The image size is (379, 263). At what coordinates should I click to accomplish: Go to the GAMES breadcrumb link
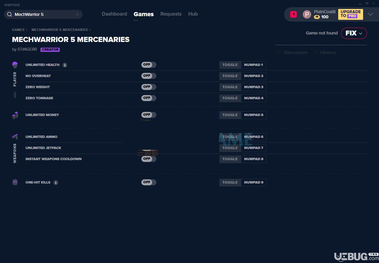[x=18, y=30]
